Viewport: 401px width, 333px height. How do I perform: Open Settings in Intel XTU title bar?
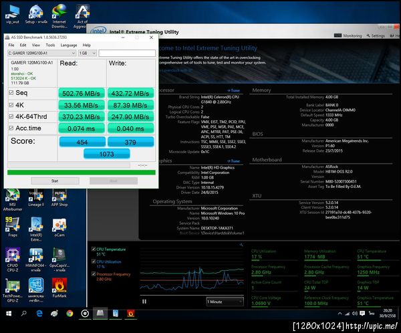376,35
